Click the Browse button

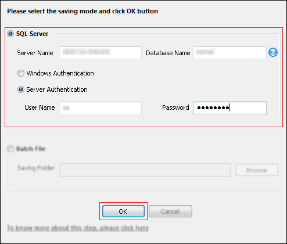[x=257, y=170]
